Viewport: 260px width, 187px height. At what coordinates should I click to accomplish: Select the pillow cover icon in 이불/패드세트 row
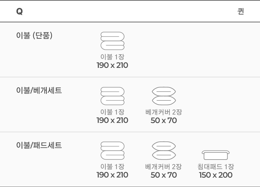tap(164, 151)
